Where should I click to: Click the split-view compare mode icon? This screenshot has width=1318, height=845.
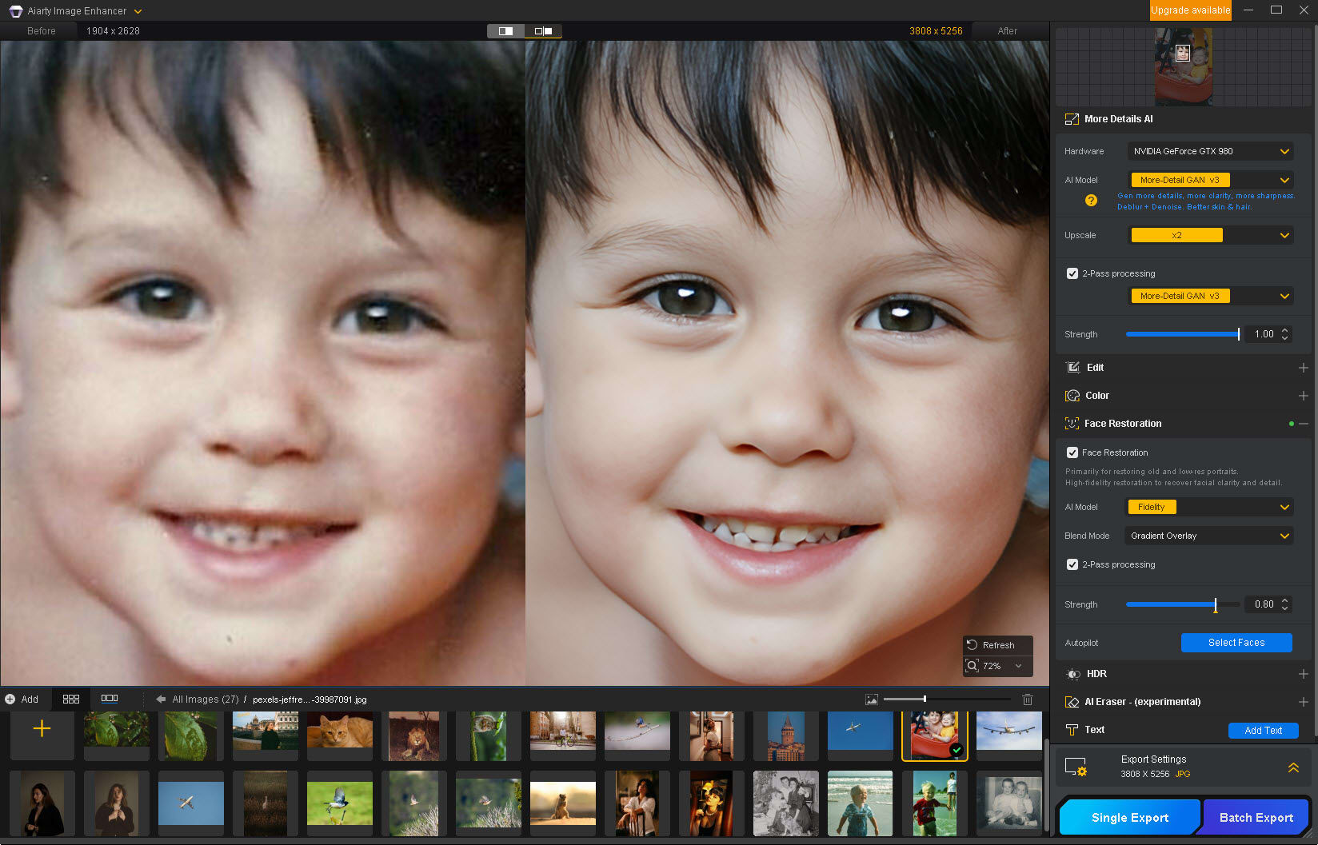coord(505,31)
